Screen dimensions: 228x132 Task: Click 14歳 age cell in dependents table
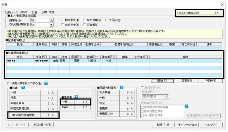tap(54, 61)
